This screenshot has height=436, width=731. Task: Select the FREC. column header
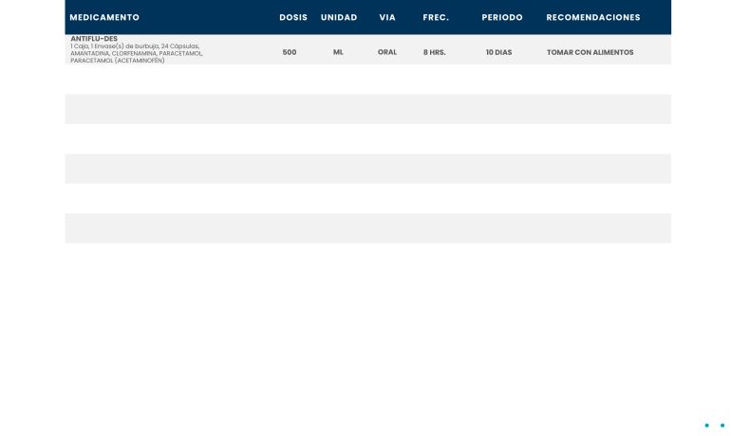(436, 17)
